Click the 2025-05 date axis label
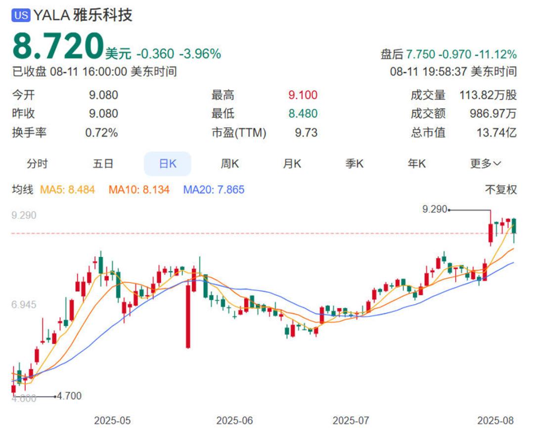The height and width of the screenshot is (435, 534). 112,421
